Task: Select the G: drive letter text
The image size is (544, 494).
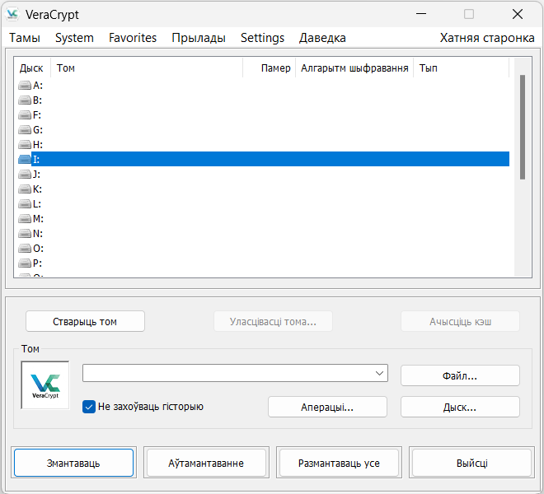Action: [x=38, y=129]
